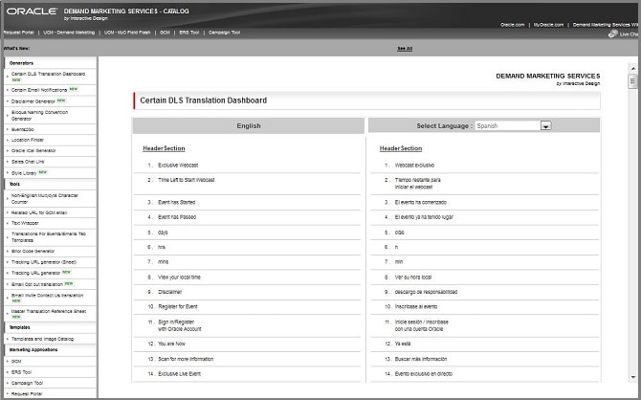The height and width of the screenshot is (400, 641).
Task: Open Eloqua Naming Convention Generator in the sidebar
Action: [x=39, y=116]
